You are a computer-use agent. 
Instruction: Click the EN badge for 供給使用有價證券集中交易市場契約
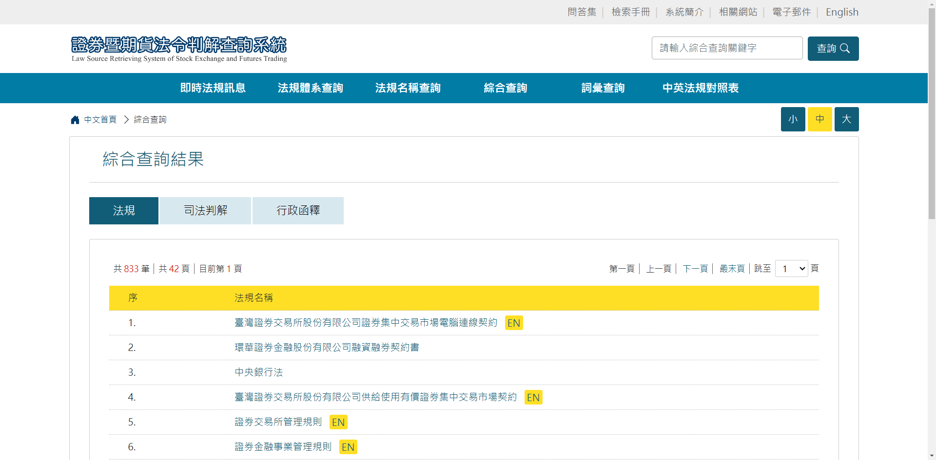(x=533, y=398)
